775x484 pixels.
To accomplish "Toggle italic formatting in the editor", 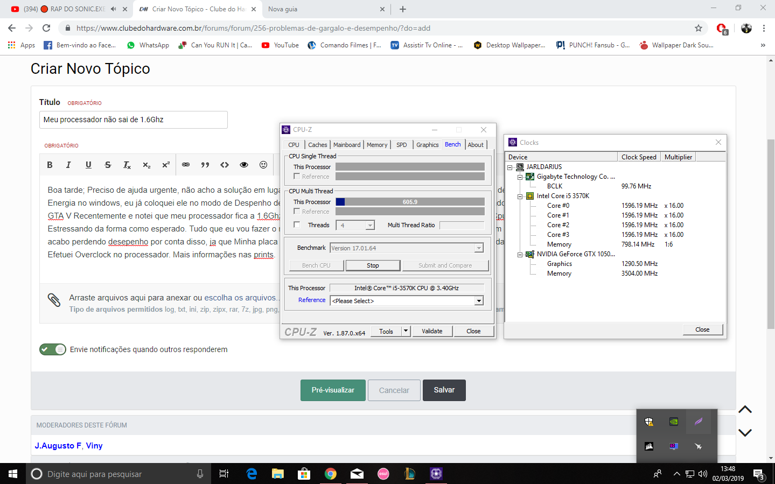I will point(68,165).
